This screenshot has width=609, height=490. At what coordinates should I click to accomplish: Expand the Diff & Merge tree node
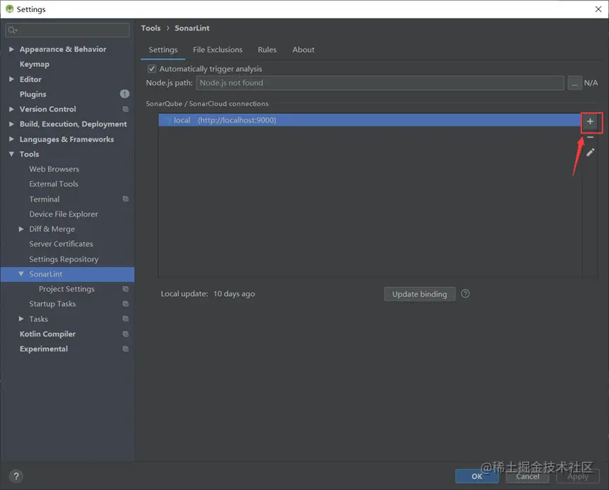[20, 228]
